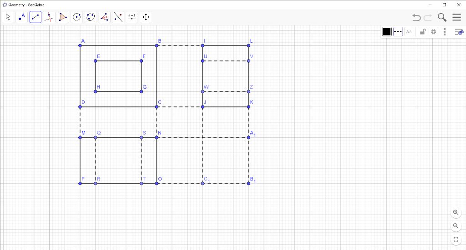466x250 pixels.
Task: Select point B on the canvas
Action: coord(157,45)
